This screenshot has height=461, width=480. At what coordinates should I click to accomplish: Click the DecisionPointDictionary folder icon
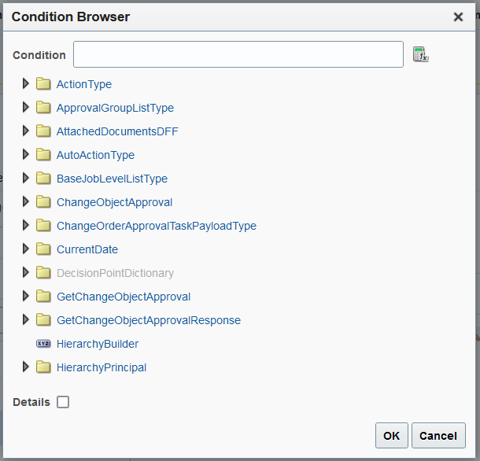tap(43, 272)
